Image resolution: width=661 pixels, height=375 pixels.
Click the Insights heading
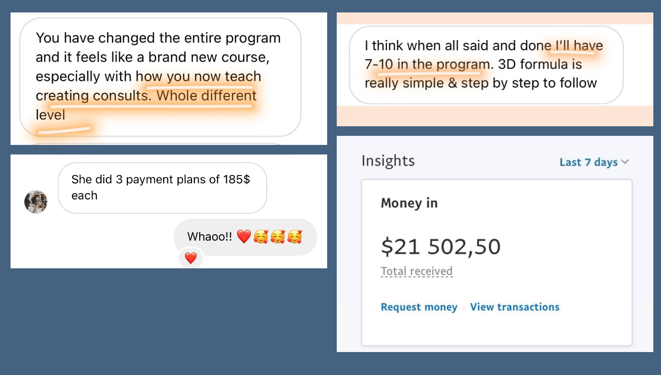click(388, 161)
